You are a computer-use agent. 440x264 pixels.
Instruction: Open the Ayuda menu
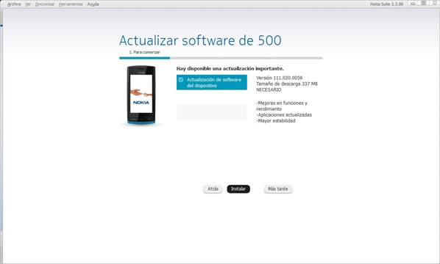93,4
